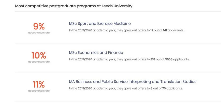Open MSc Economics and Finance link

pos(96,53)
